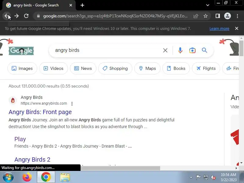Image resolution: width=244 pixels, height=183 pixels.
Task: Go forward with the forward arrow
Action: pos(16,16)
